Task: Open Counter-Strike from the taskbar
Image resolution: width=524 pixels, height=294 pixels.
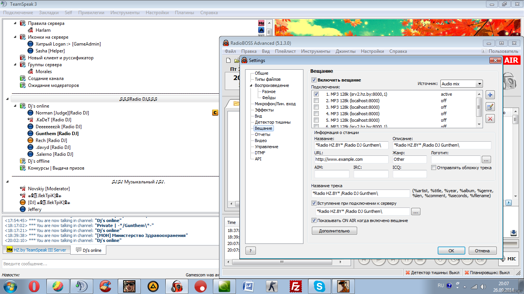Action: pos(272,286)
